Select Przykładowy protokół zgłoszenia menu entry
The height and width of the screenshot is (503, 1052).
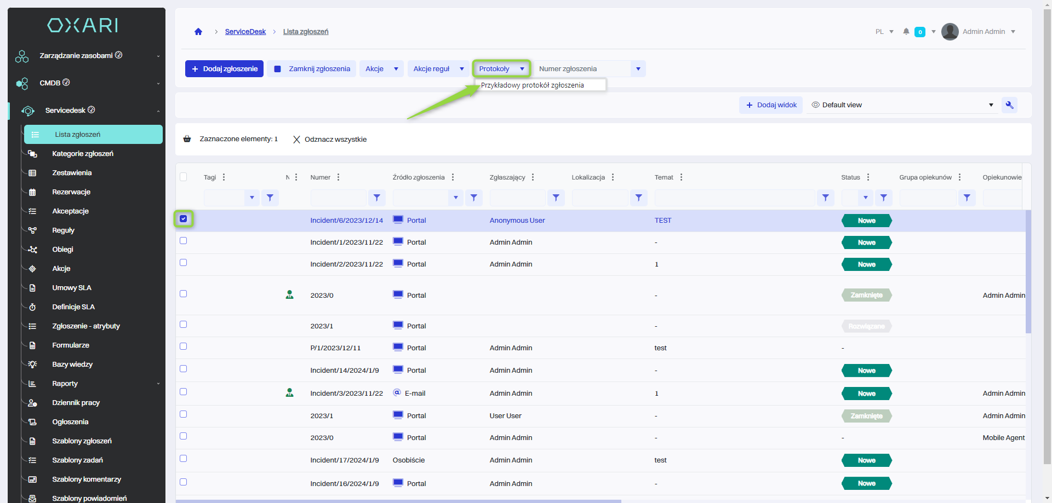click(x=533, y=85)
